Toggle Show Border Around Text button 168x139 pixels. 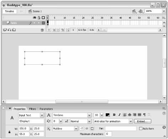(92, 129)
